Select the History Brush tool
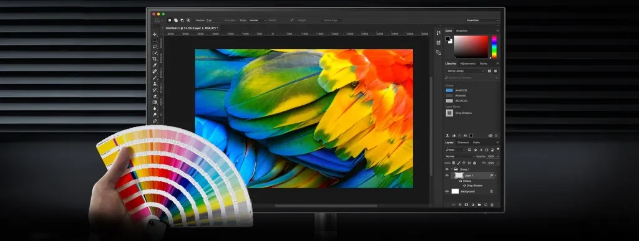Viewport: 639px width, 241px height. (155, 90)
